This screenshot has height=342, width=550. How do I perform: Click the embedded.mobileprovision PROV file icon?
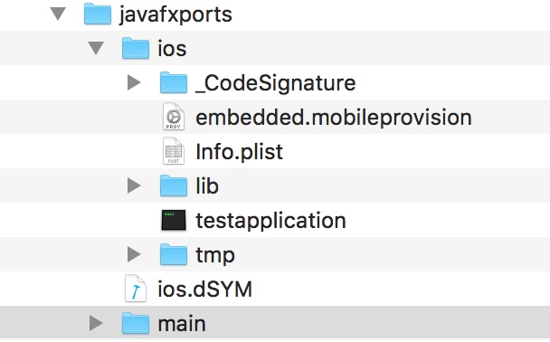174,117
